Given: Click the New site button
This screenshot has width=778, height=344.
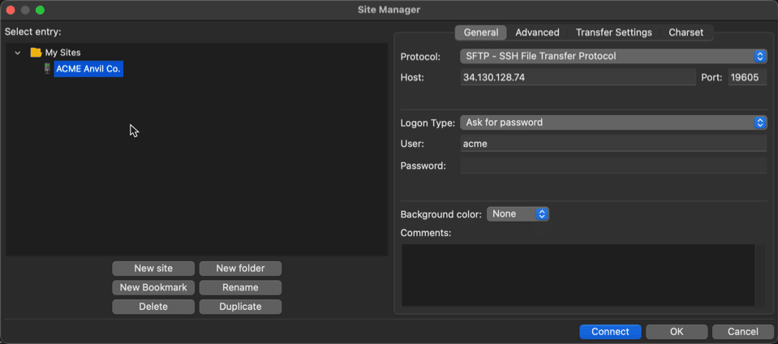Looking at the screenshot, I should point(153,269).
